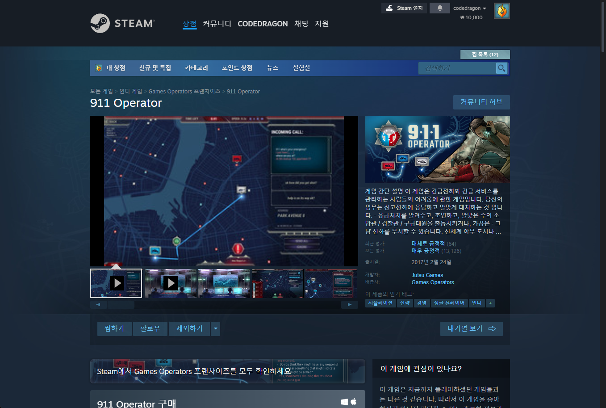Open the 포인트 상점 tab
This screenshot has height=408, width=606.
click(x=237, y=68)
